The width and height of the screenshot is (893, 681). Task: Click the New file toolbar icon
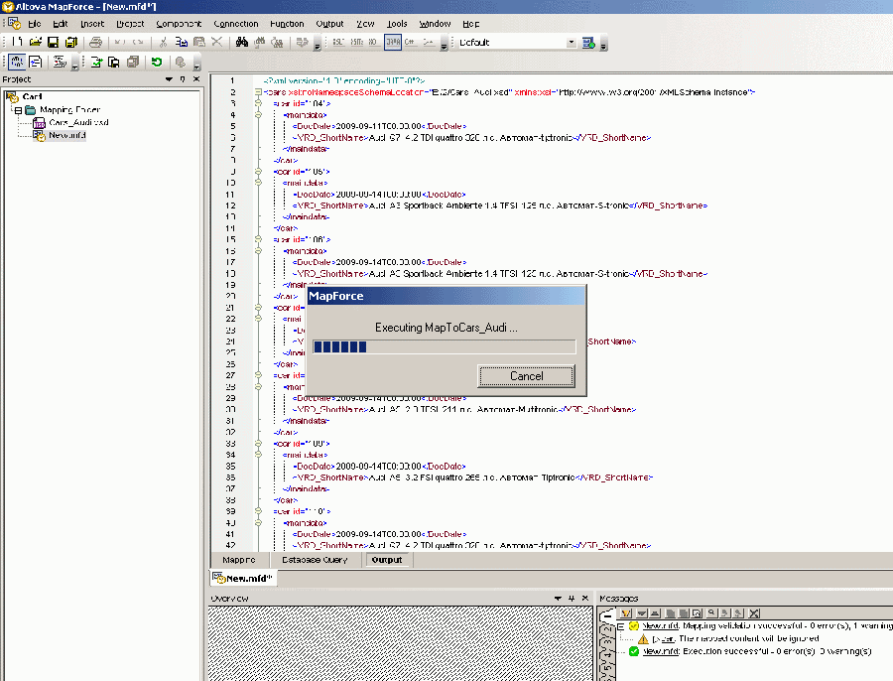(x=17, y=42)
